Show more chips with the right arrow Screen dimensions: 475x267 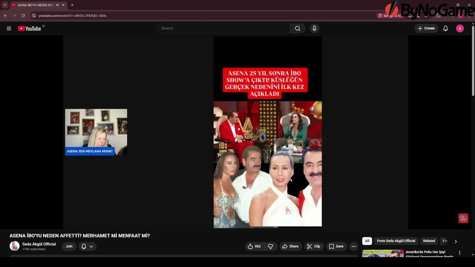pos(456,241)
